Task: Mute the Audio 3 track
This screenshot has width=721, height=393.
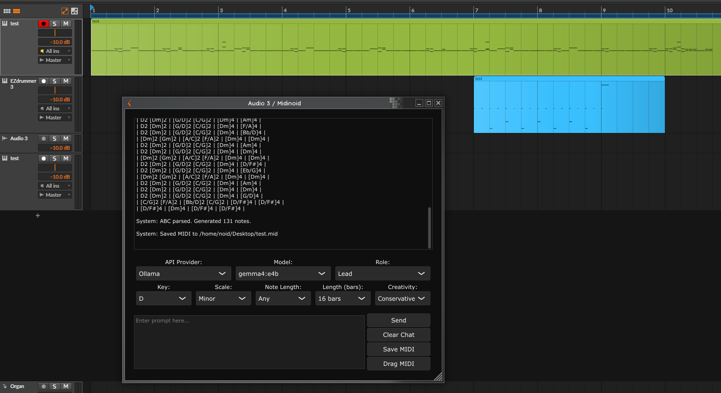Action: pyautogui.click(x=66, y=138)
